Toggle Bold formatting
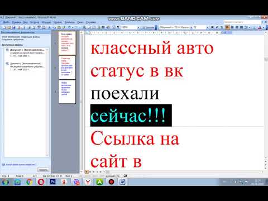 point(212,27)
